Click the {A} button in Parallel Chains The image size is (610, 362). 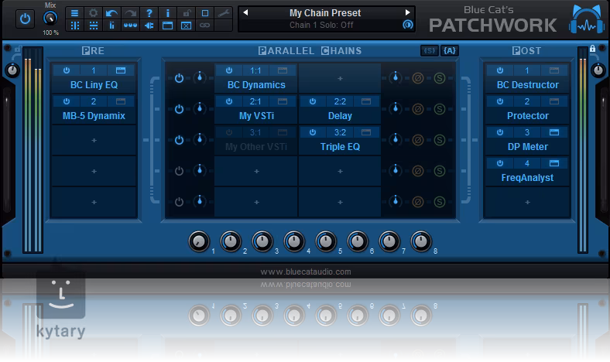pyautogui.click(x=450, y=51)
